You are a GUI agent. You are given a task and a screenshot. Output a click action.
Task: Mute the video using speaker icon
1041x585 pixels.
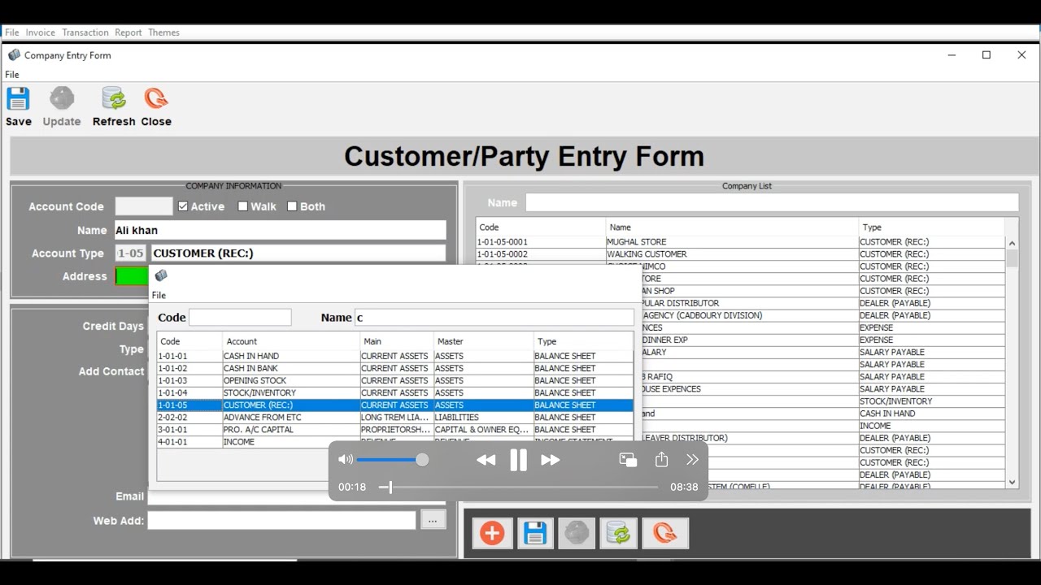[x=346, y=460]
